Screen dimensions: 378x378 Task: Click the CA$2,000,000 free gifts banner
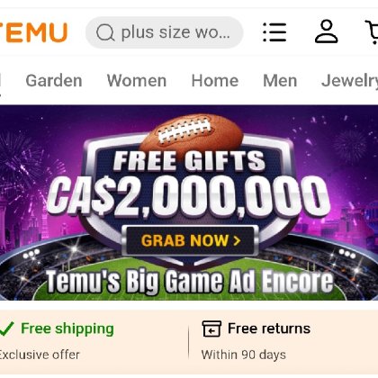pos(189,202)
